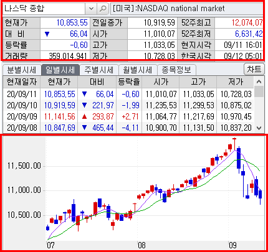Open the 주별시세 tab
268x252 pixels.
(99, 70)
